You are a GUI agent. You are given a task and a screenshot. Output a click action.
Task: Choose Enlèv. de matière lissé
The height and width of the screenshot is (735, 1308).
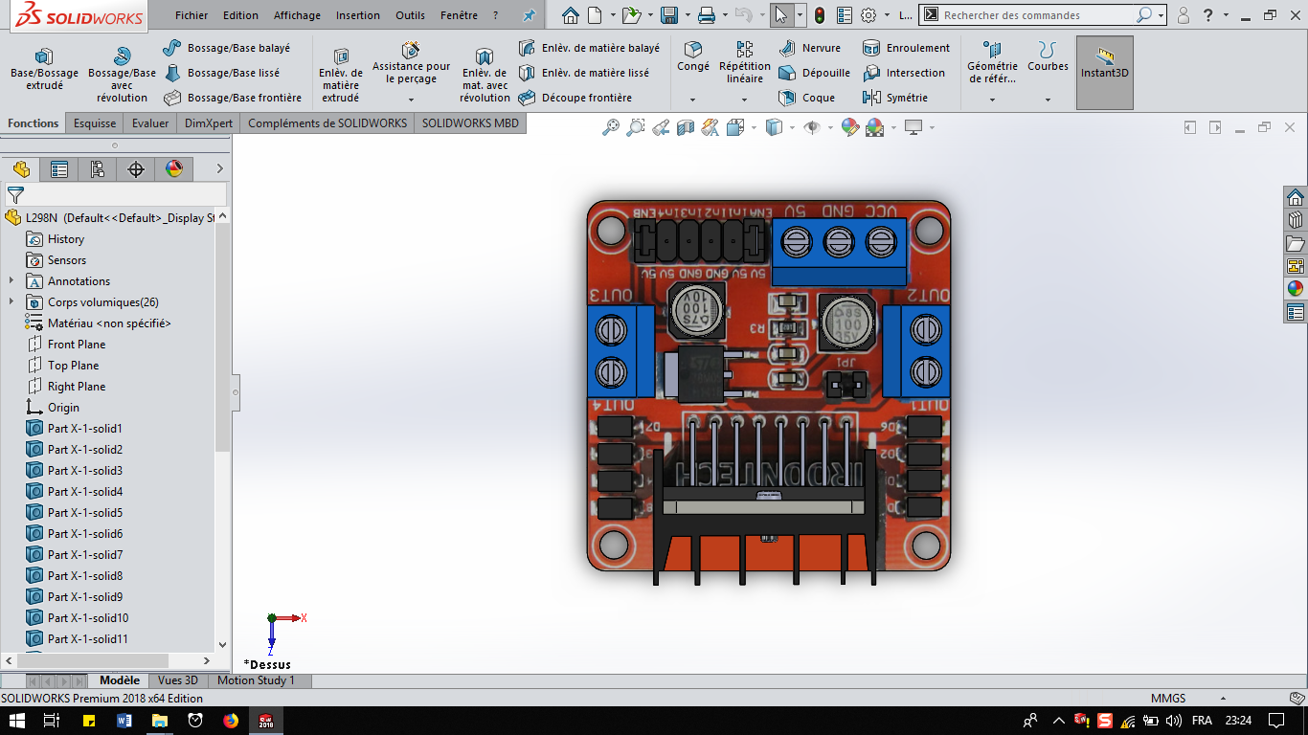tap(584, 73)
